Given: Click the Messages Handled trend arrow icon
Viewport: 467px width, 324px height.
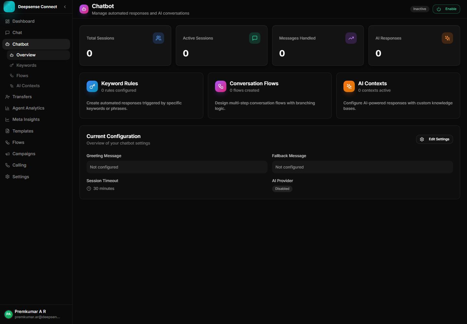Looking at the screenshot, I should pyautogui.click(x=351, y=38).
